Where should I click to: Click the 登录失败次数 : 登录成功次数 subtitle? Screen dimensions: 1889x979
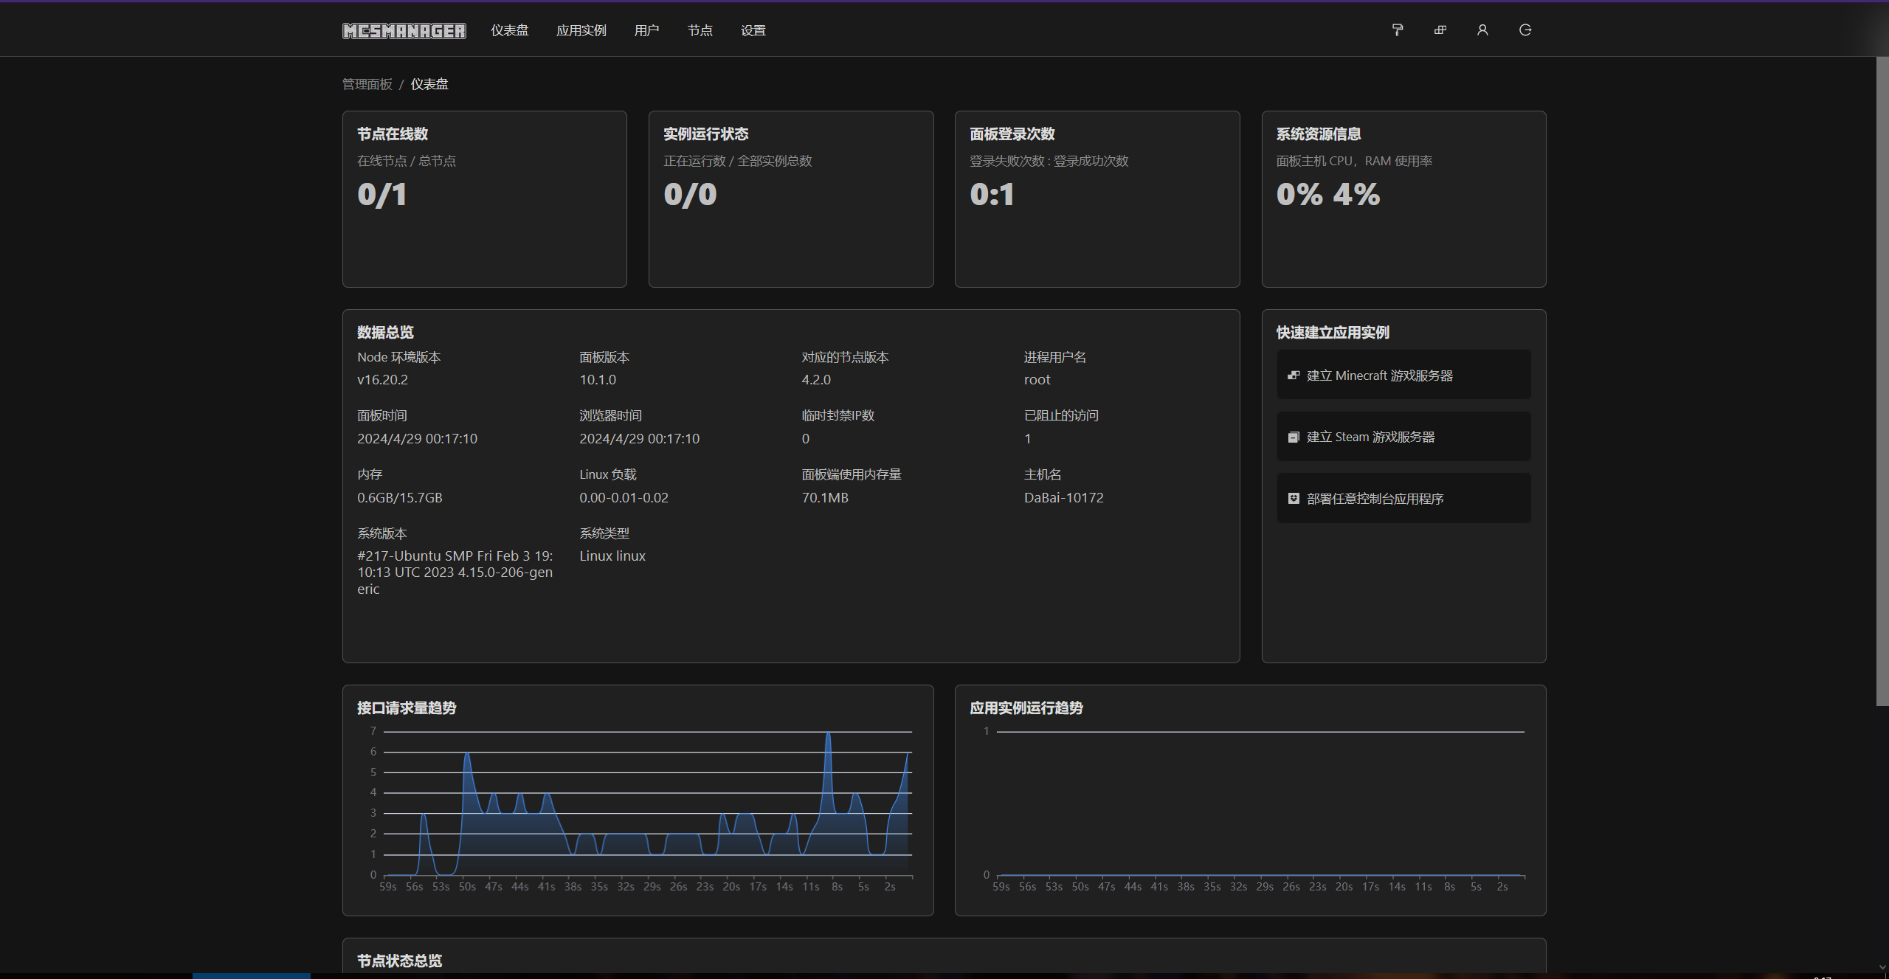pyautogui.click(x=1049, y=161)
